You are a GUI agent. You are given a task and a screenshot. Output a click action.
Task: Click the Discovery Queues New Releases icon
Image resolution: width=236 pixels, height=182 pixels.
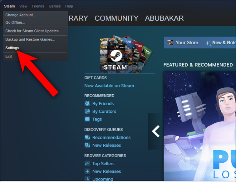tap(87, 145)
